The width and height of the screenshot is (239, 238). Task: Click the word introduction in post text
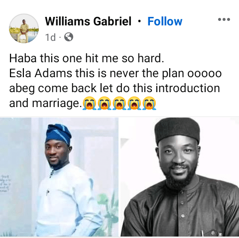188,88
